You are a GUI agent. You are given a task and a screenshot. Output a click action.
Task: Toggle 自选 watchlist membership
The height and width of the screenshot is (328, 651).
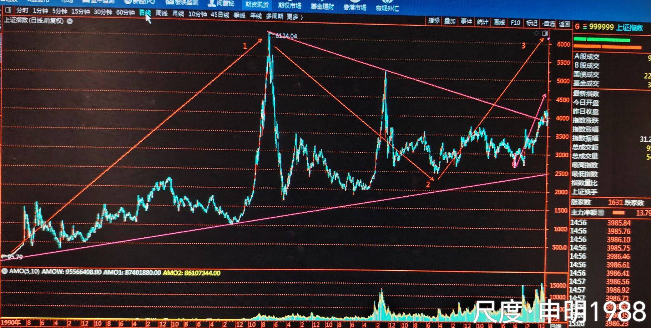click(548, 24)
